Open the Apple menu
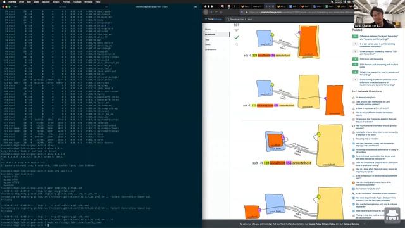The width and height of the screenshot is (405, 228). pos(4,1)
